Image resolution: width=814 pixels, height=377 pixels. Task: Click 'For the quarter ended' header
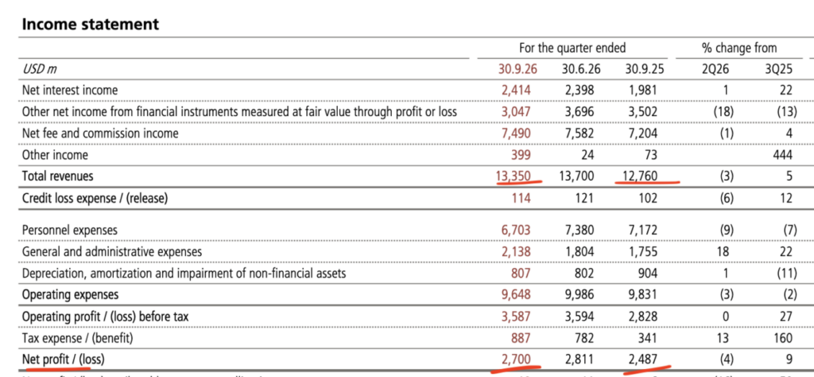tap(572, 48)
